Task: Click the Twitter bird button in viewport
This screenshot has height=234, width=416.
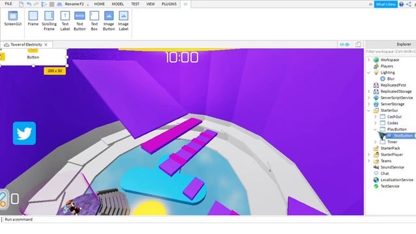Action: click(25, 133)
